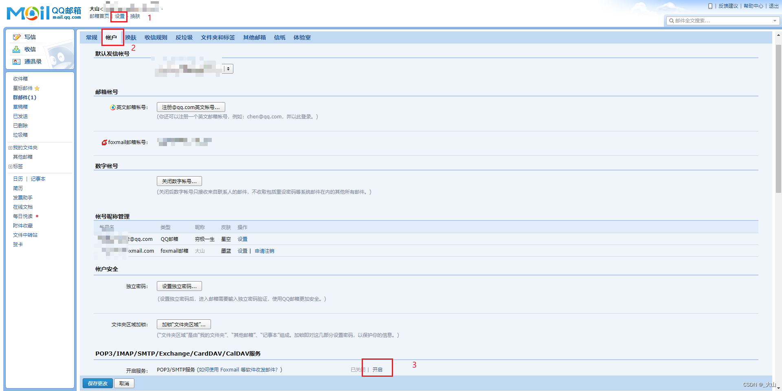The width and height of the screenshot is (782, 391).
Task: Click the 保存更改 button
Action: 98,383
